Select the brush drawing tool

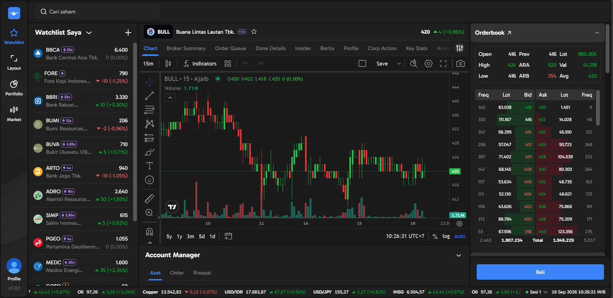[149, 152]
